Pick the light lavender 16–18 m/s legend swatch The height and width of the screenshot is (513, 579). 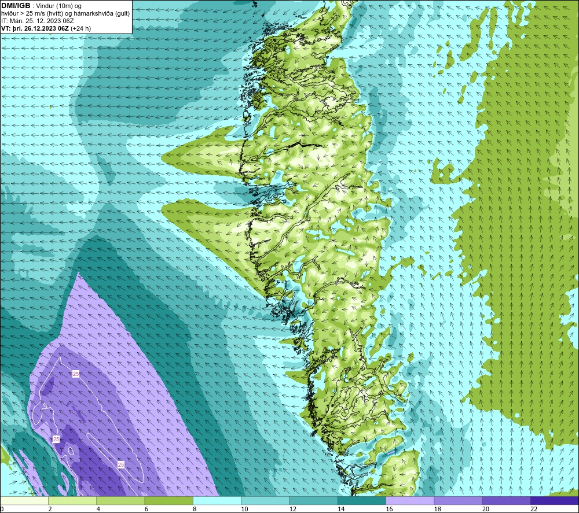410,500
